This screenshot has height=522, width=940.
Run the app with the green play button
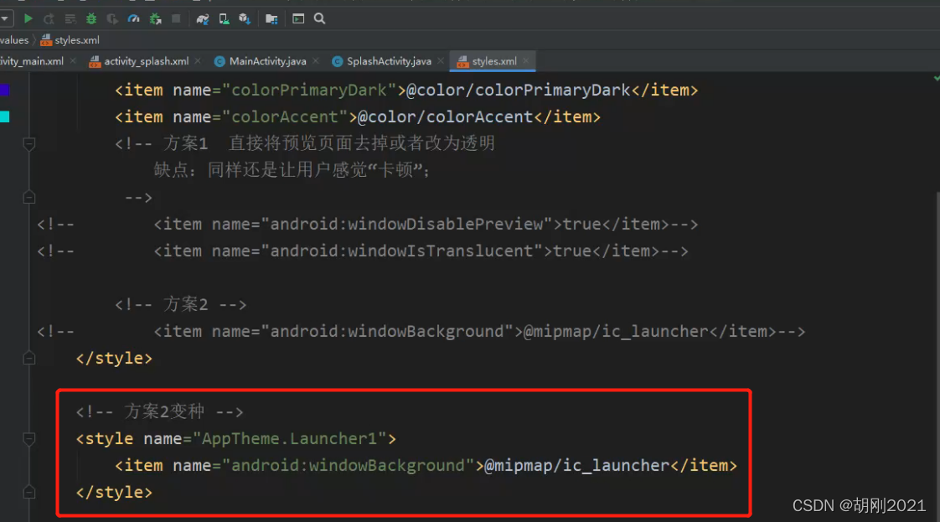(28, 18)
